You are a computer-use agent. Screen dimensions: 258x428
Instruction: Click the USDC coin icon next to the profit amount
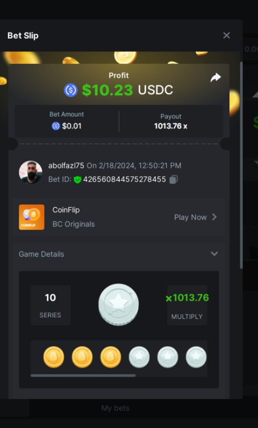(x=71, y=90)
